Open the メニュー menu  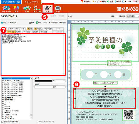[x=127, y=1]
